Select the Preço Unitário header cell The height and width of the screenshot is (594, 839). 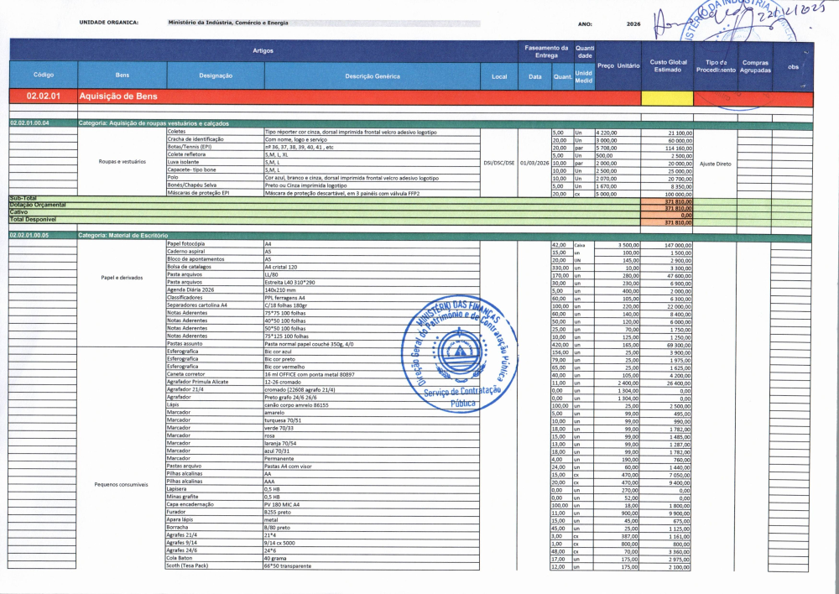pyautogui.click(x=618, y=65)
